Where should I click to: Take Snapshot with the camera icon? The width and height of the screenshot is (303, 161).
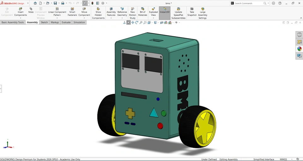tap(192, 12)
